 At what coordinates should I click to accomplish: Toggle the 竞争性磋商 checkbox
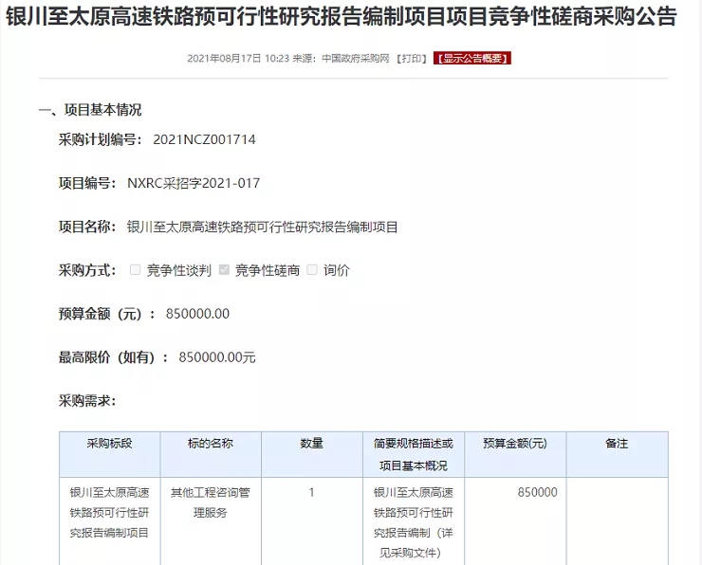tap(224, 270)
